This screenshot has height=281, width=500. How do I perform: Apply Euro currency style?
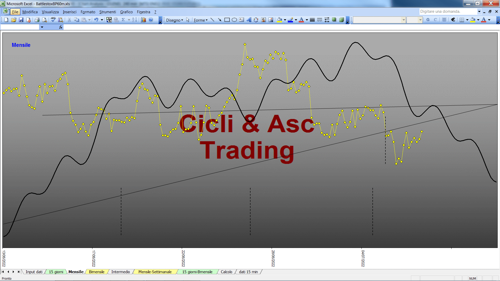point(453,20)
